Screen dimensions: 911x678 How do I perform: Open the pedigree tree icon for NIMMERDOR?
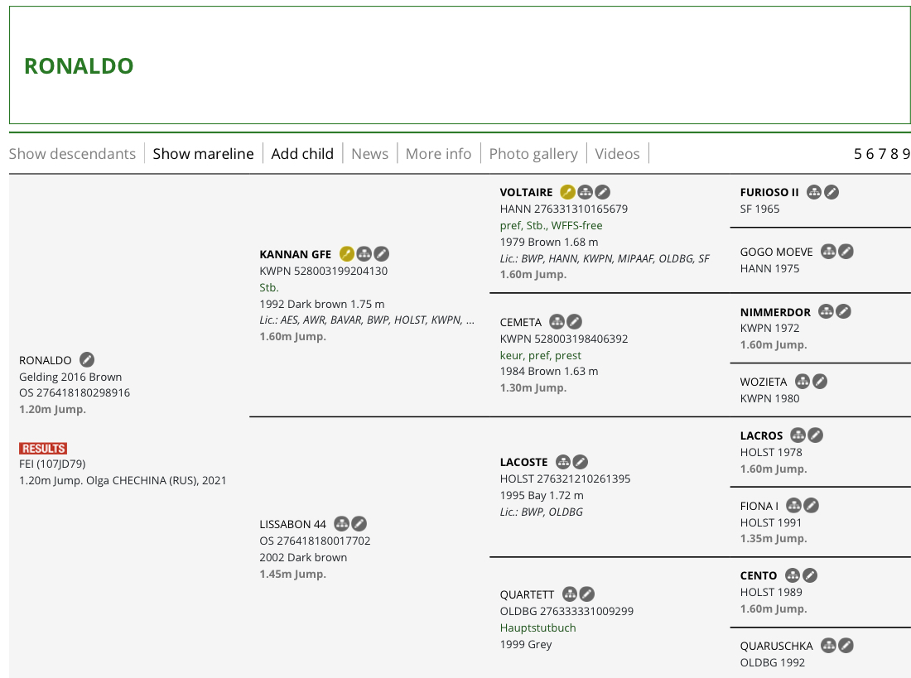(x=826, y=312)
